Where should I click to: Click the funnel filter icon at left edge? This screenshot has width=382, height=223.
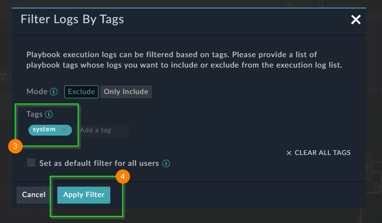pyautogui.click(x=3, y=77)
